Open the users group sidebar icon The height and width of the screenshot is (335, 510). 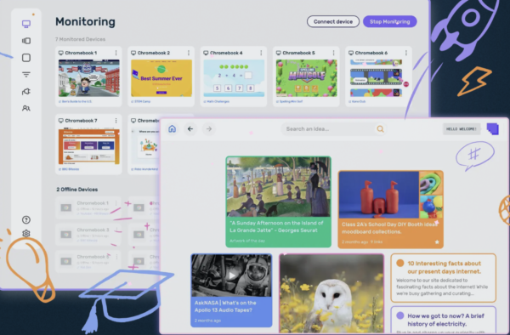(26, 108)
